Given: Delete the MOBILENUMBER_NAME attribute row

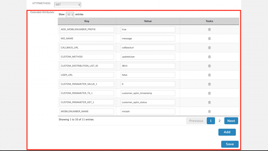Looking at the screenshot, I should click(x=209, y=111).
